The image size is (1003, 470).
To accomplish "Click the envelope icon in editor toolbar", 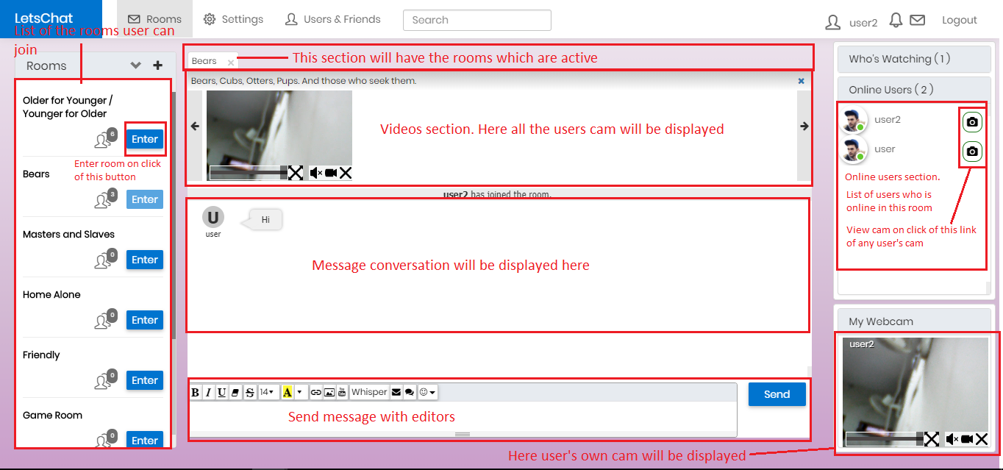I will coord(396,393).
